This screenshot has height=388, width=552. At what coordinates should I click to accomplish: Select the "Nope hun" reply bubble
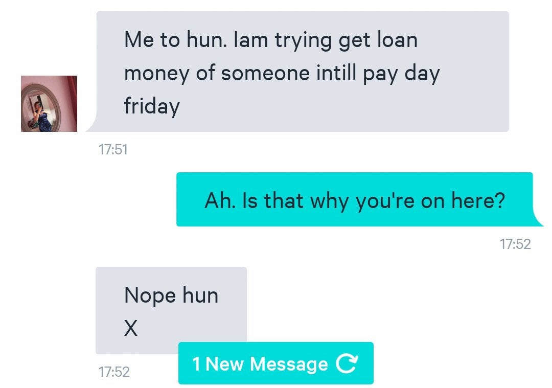(171, 310)
